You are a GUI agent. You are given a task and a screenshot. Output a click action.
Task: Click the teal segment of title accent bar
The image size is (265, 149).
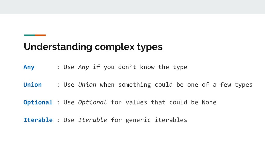click(30, 35)
